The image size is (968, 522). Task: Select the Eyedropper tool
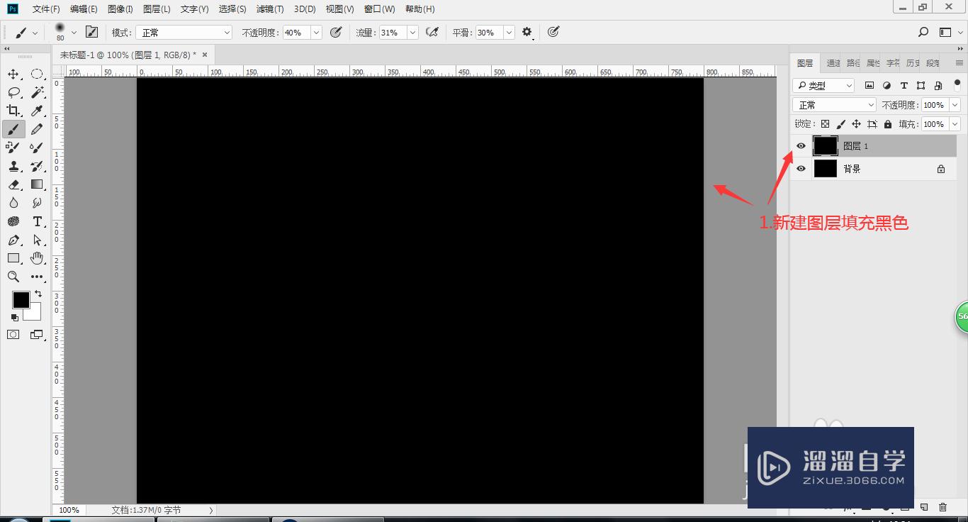coord(37,111)
